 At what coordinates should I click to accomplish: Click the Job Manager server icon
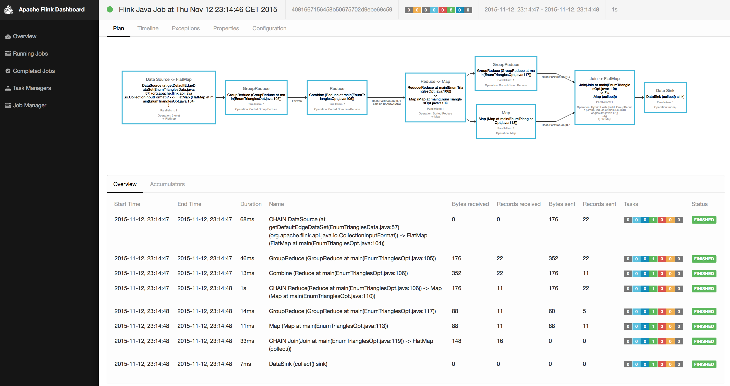[x=8, y=106]
